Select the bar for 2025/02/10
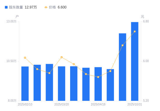This screenshot has width=160, height=111. 25,84
